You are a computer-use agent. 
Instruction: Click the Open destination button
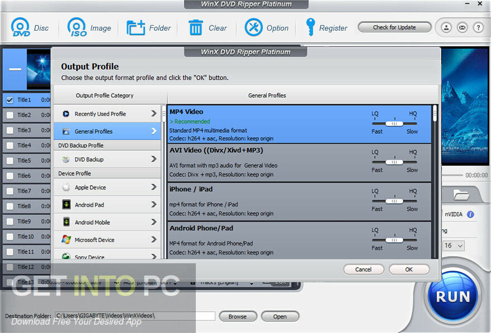(280, 316)
